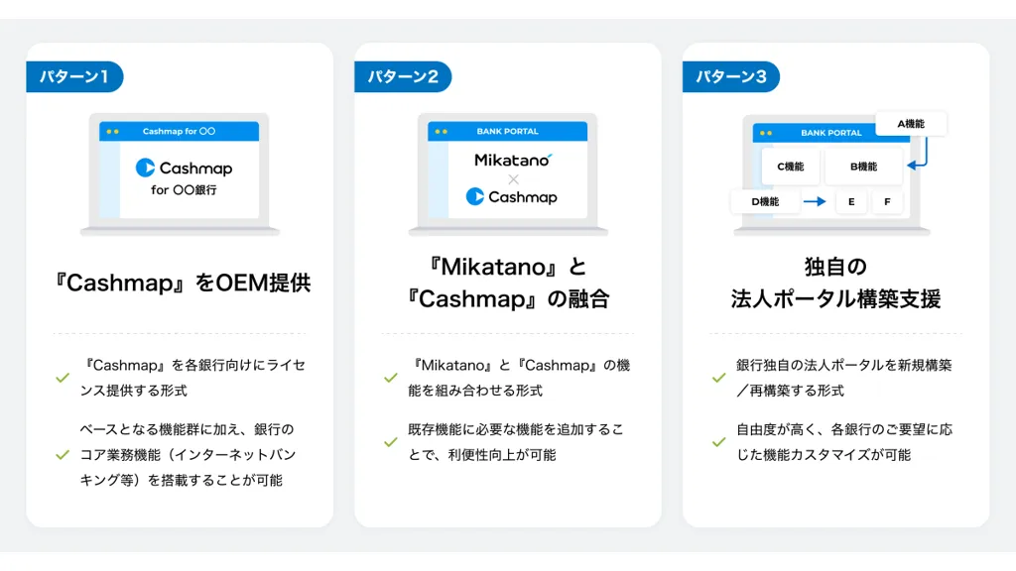Screen dimensions: 1016x571
Task: Click the for ○○銀行 label
Action: click(184, 189)
